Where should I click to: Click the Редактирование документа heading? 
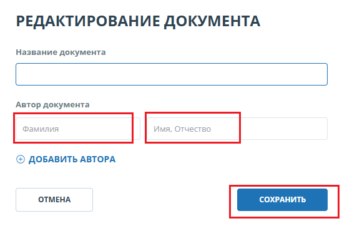tap(138, 21)
